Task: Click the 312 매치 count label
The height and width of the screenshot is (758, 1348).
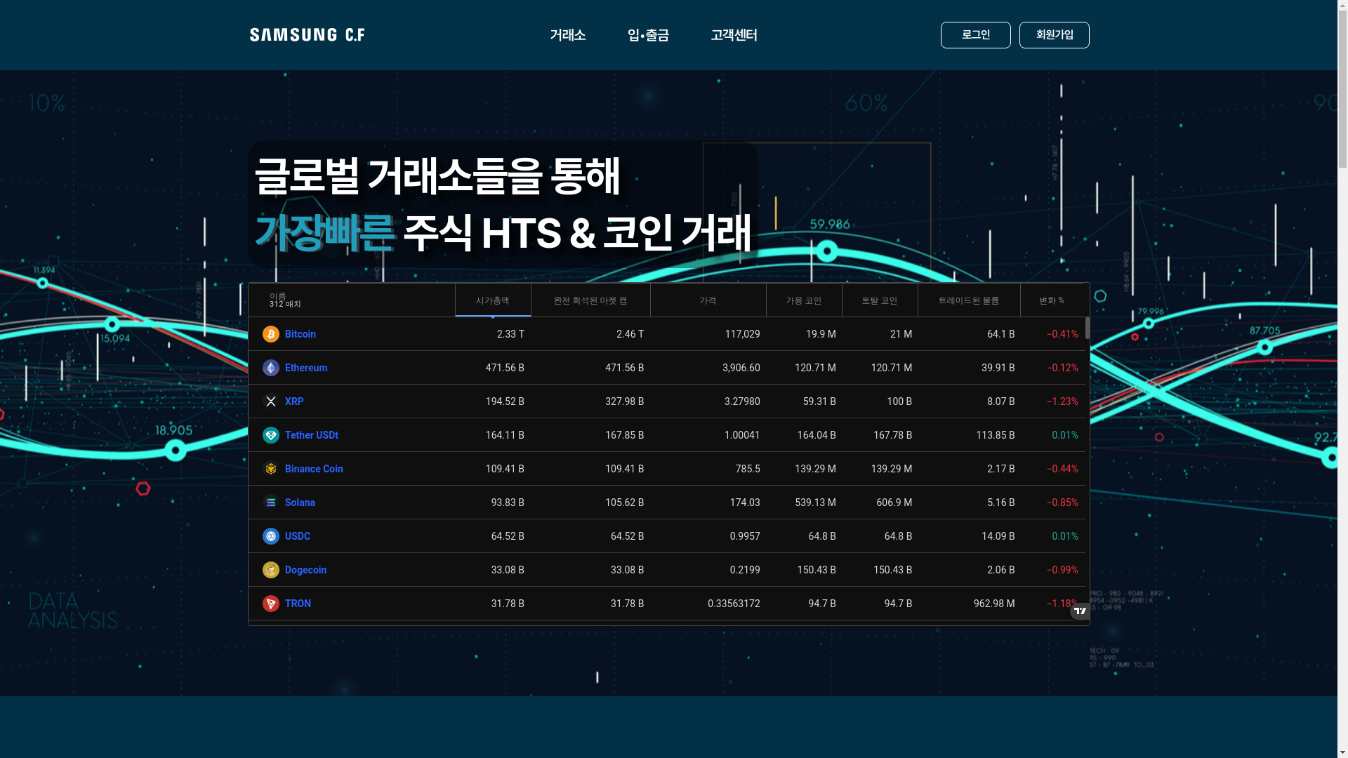Action: [x=285, y=305]
